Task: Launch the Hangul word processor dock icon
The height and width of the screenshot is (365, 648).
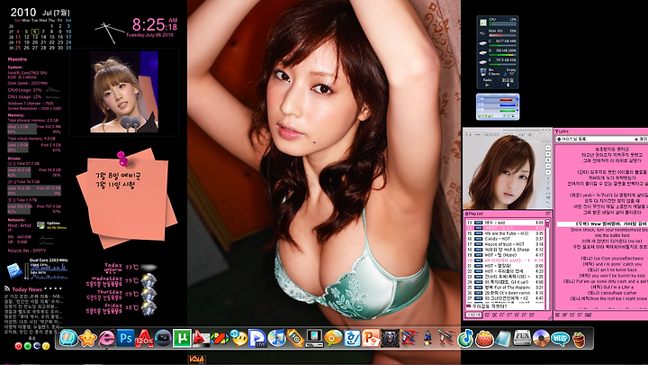Action: pyautogui.click(x=352, y=339)
